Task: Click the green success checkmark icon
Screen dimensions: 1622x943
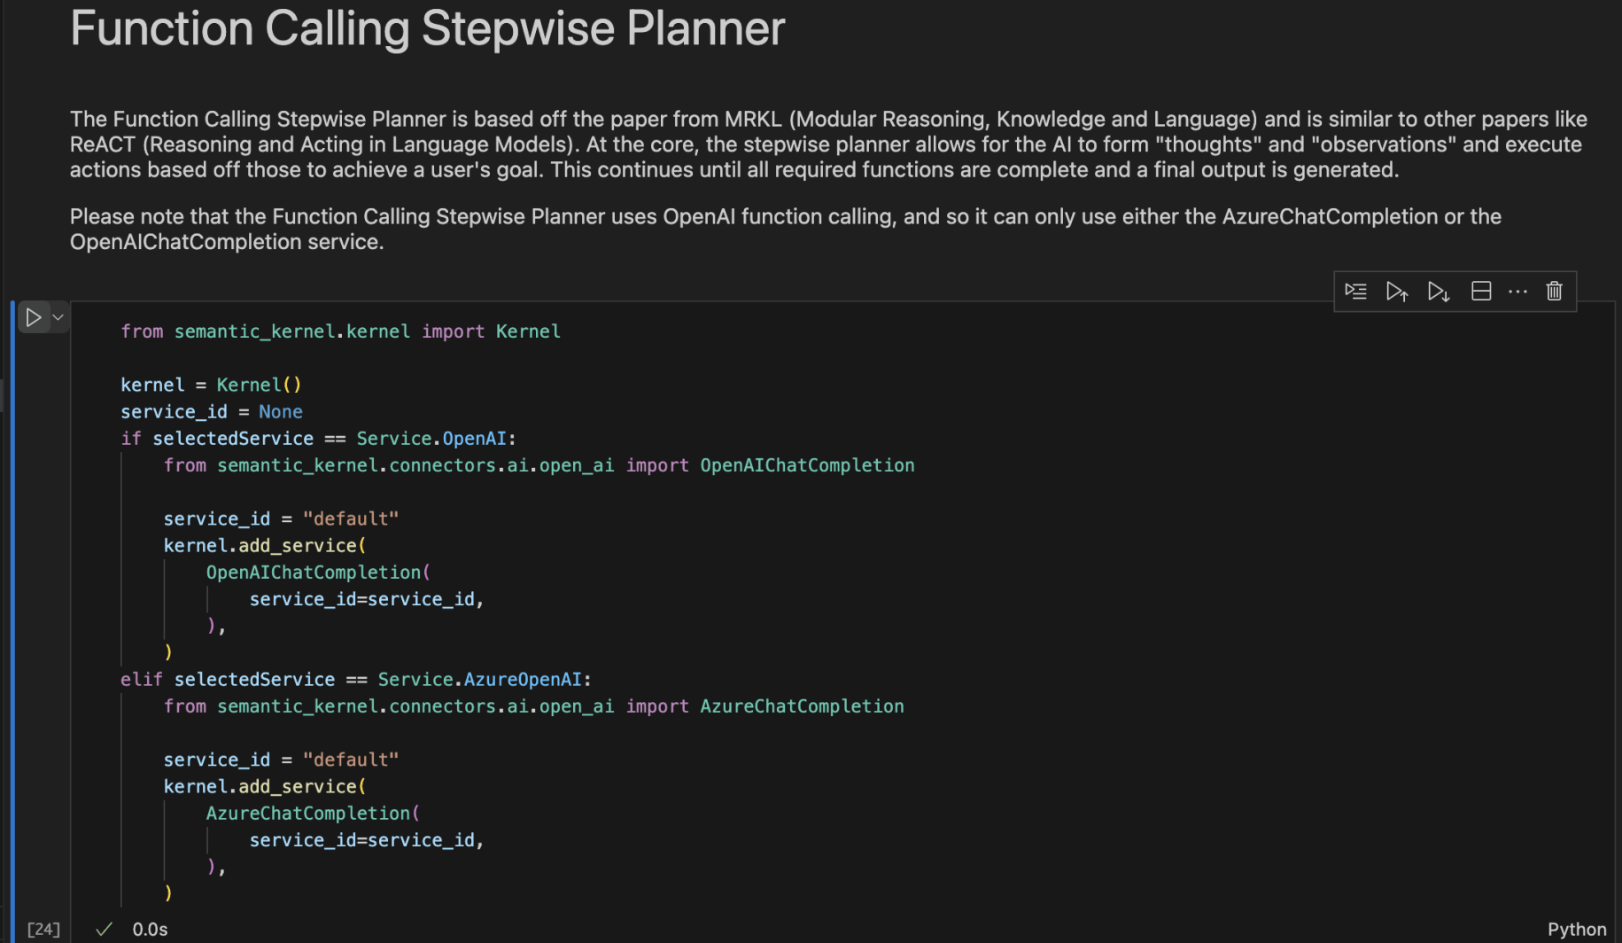Action: tap(105, 929)
